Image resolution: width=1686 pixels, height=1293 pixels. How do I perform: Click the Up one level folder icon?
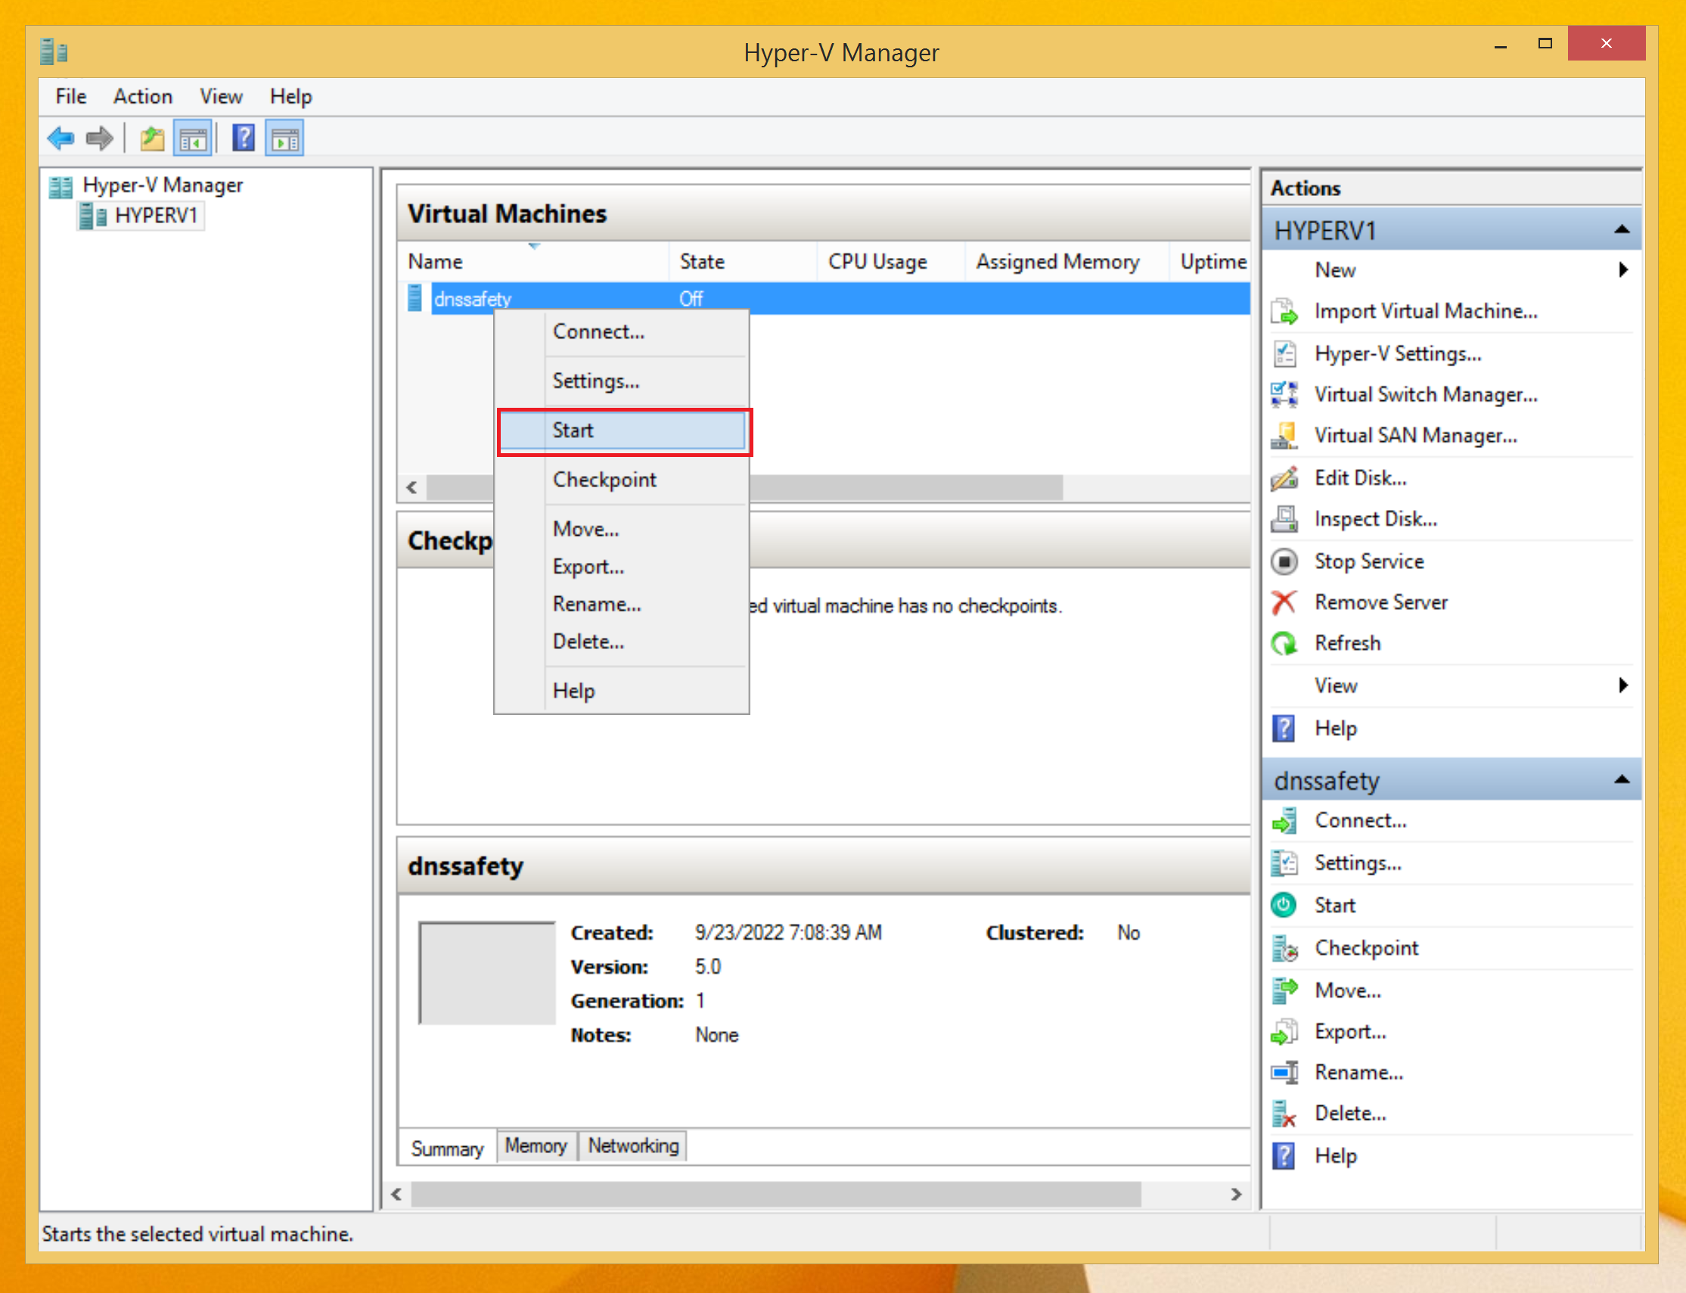[x=152, y=139]
